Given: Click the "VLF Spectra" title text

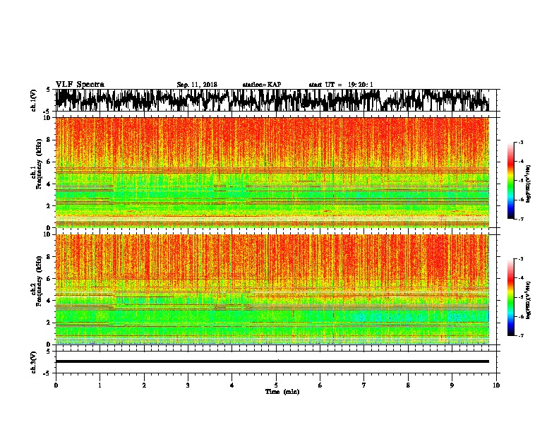Looking at the screenshot, I should pyautogui.click(x=80, y=85).
